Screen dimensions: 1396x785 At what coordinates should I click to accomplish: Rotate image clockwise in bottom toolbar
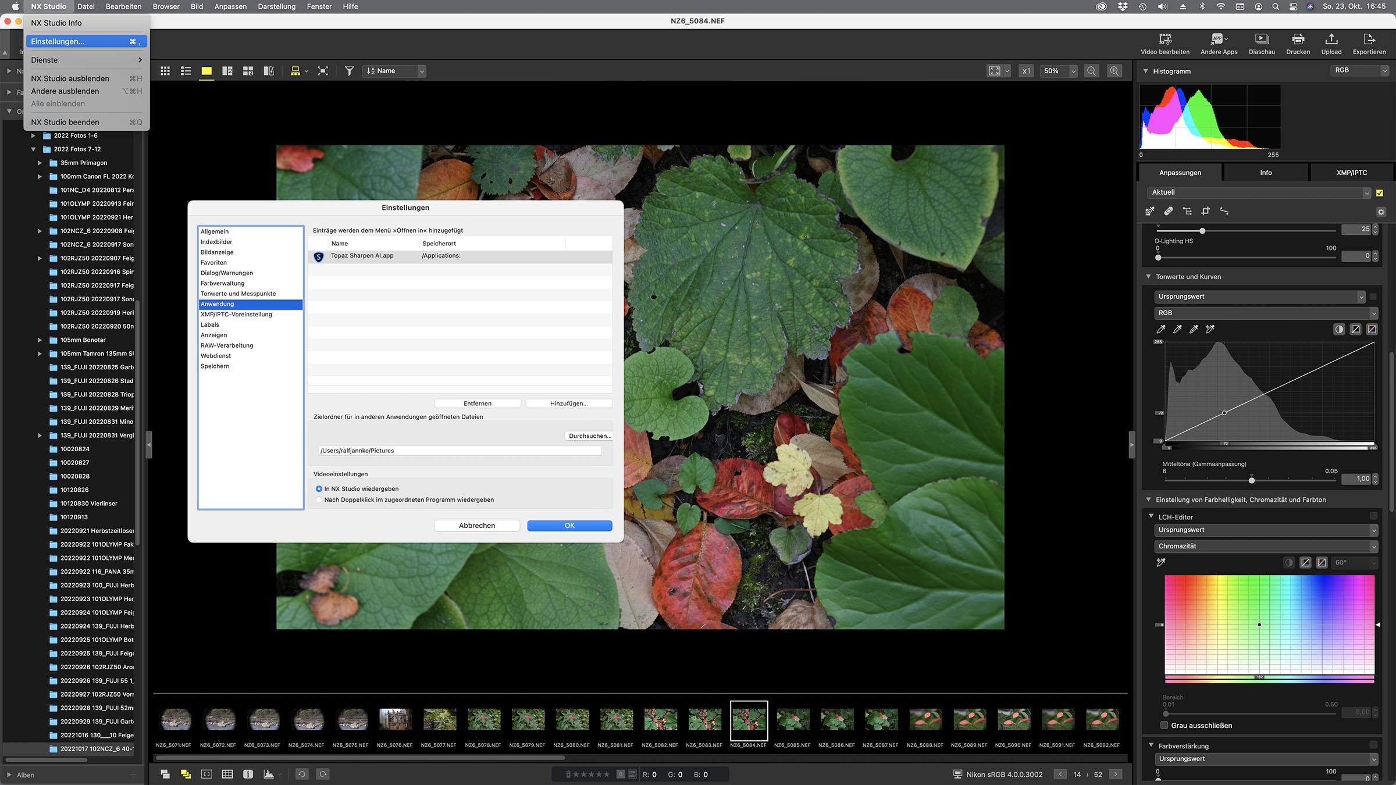[323, 774]
